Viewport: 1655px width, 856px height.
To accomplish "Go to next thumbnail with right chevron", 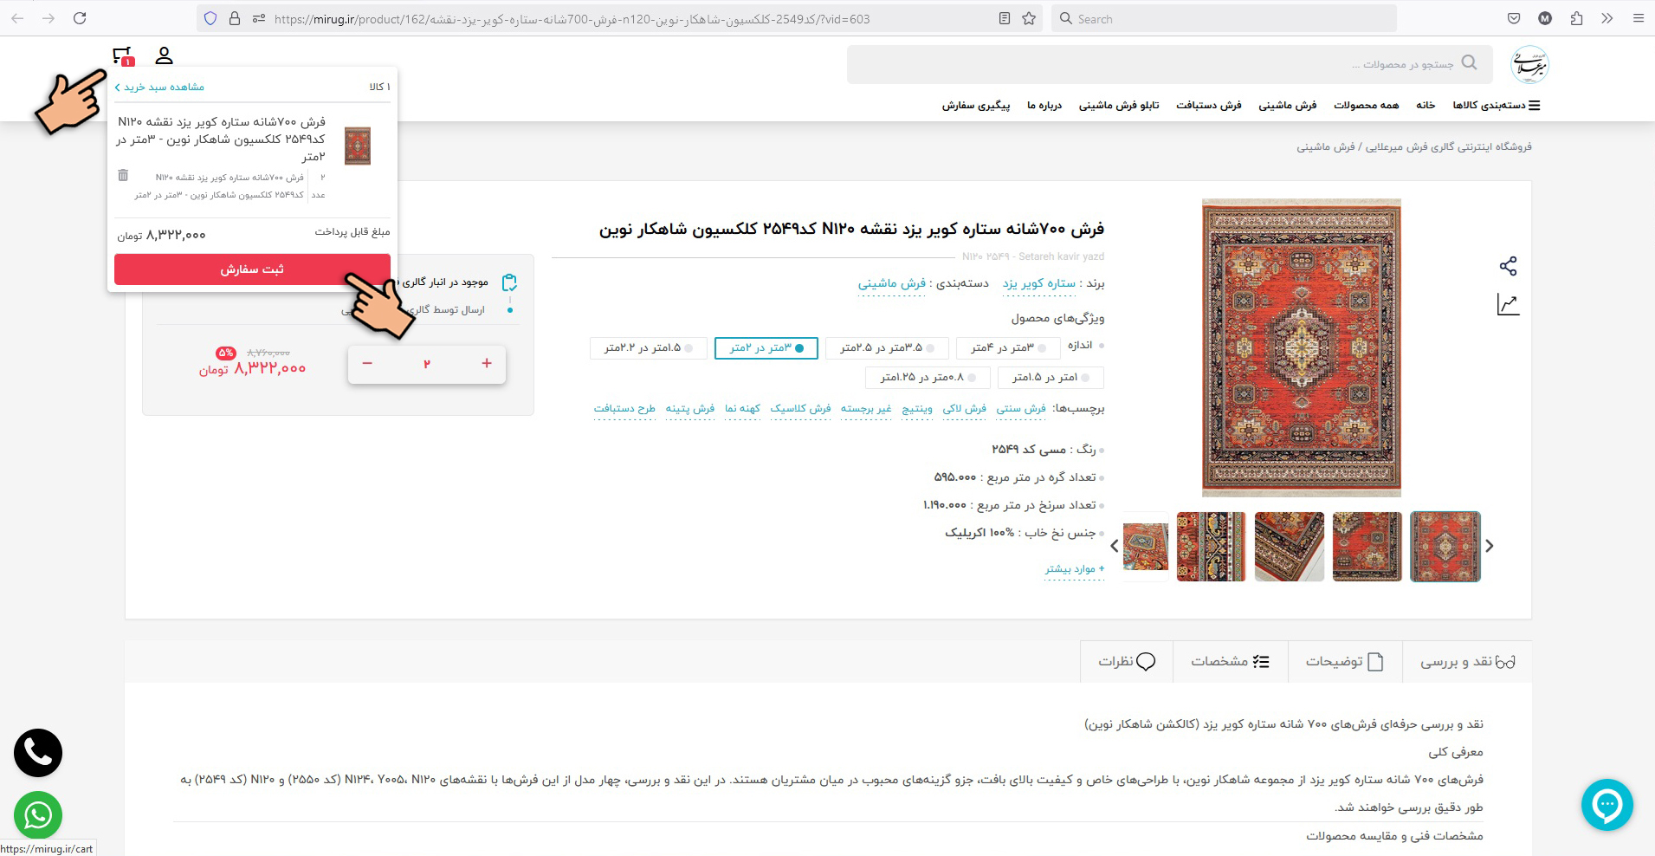I will (x=1490, y=546).
